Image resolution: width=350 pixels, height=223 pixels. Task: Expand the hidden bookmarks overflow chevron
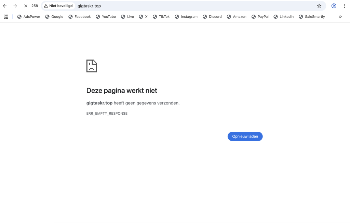[x=340, y=17]
